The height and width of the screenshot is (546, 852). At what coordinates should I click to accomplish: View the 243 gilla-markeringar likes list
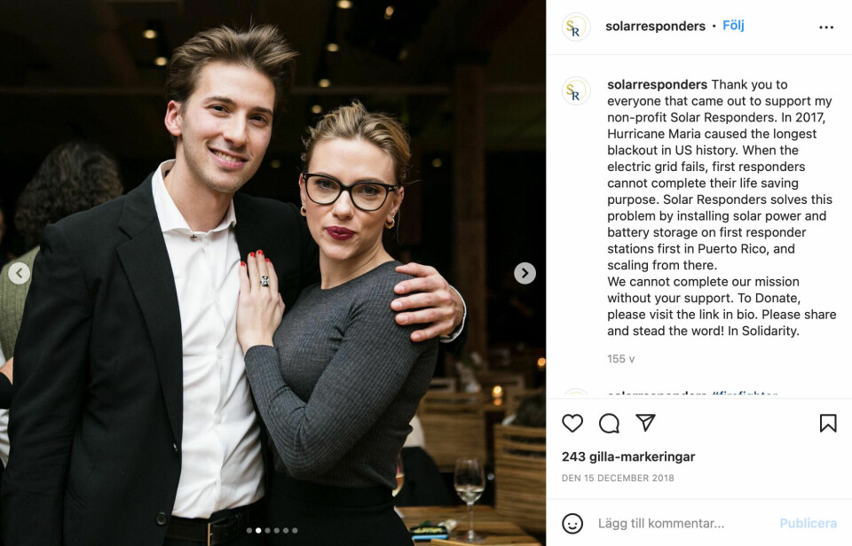628,457
